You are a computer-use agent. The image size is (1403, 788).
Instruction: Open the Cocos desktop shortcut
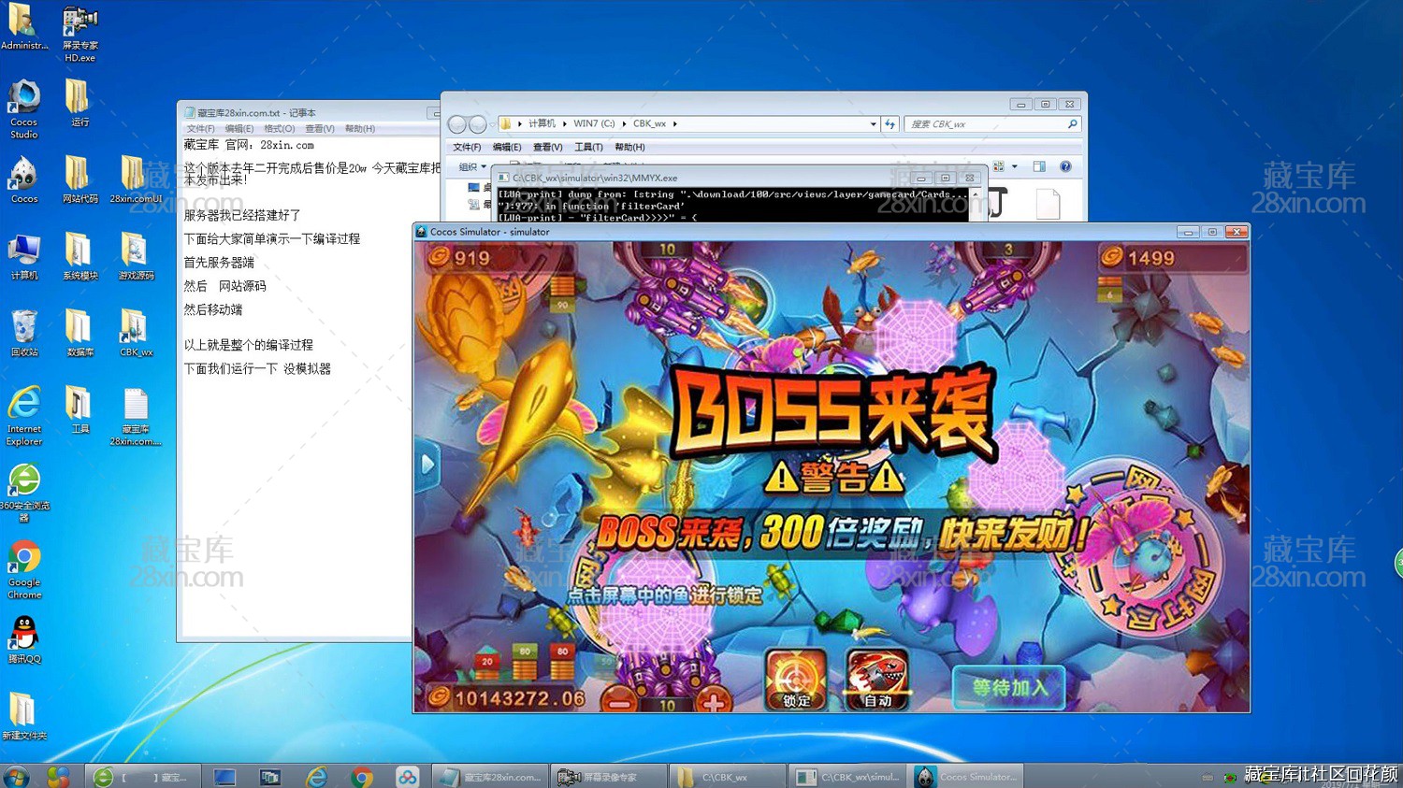pos(23,179)
